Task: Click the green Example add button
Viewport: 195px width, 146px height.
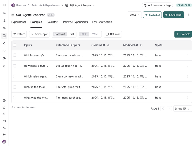Action: 183,34
